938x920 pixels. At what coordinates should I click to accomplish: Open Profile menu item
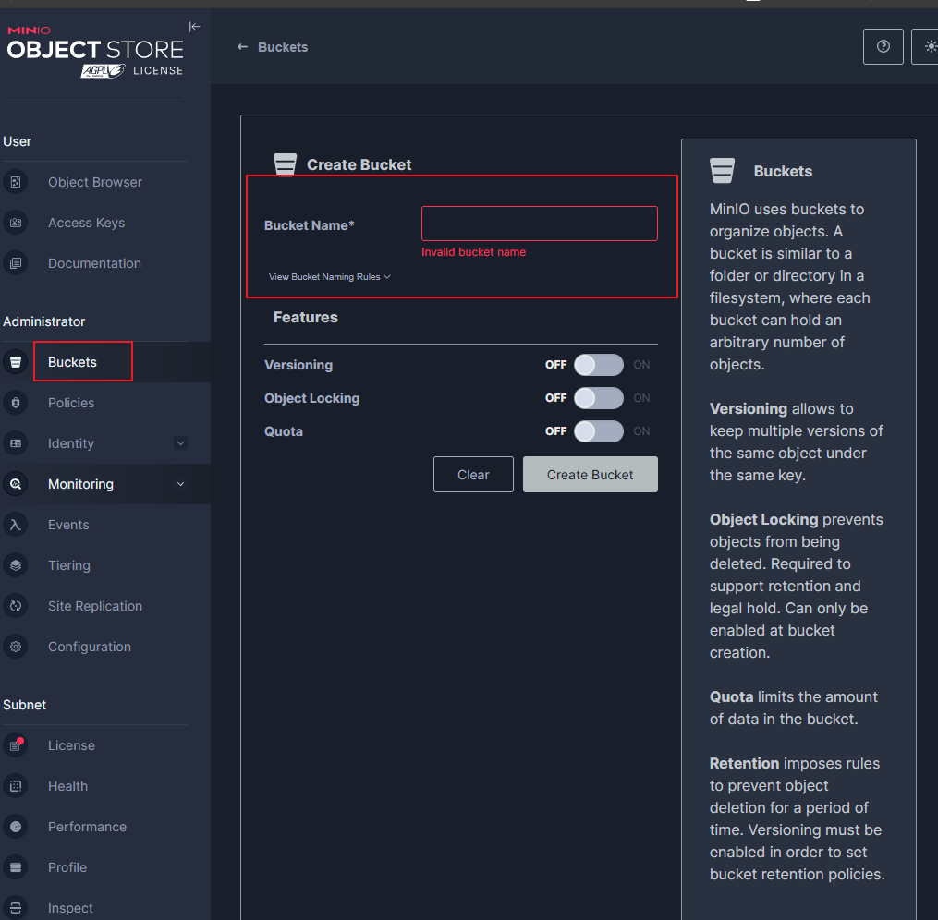pyautogui.click(x=67, y=867)
